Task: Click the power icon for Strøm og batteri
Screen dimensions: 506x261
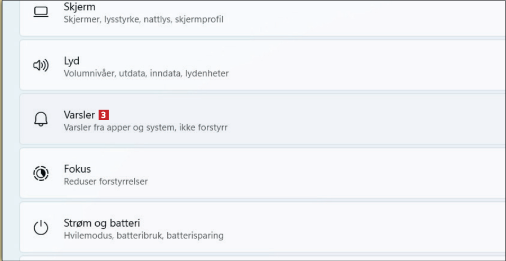Action: point(41,228)
